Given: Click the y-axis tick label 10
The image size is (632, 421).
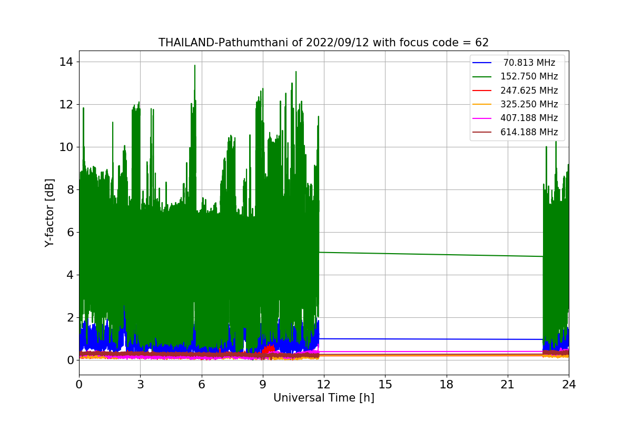Looking at the screenshot, I should [66, 147].
